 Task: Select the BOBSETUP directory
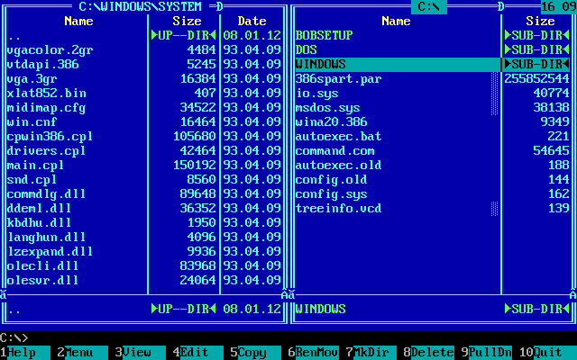coord(433,35)
